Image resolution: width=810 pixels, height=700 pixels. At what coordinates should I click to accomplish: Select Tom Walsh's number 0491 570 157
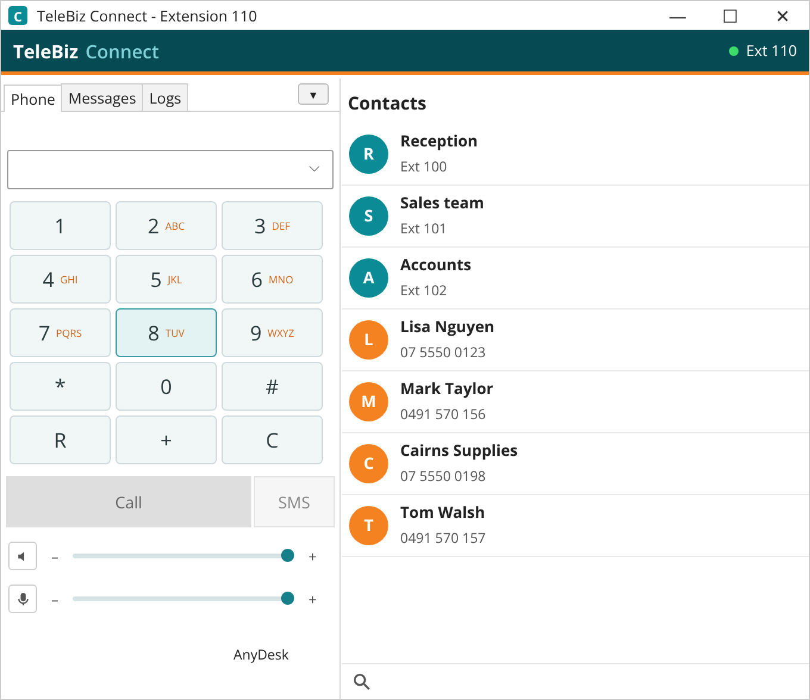pos(443,538)
